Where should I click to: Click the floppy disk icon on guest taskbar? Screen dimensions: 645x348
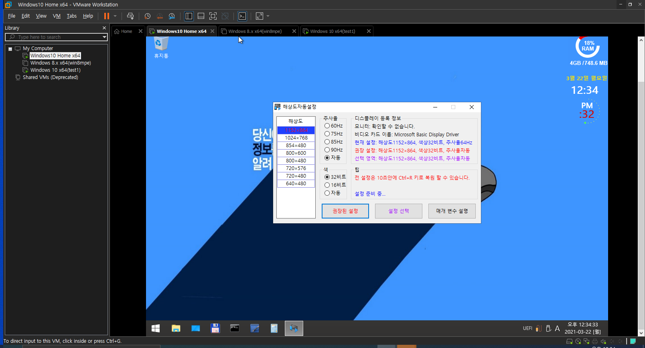pyautogui.click(x=215, y=328)
